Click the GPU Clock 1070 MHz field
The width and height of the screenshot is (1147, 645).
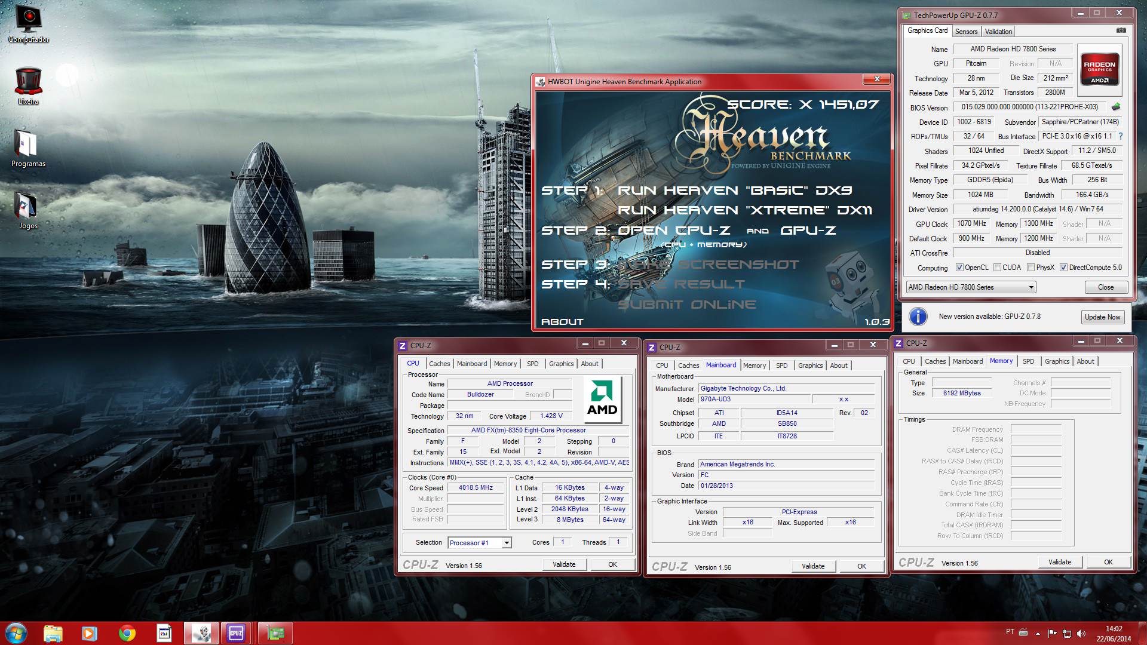pos(971,223)
